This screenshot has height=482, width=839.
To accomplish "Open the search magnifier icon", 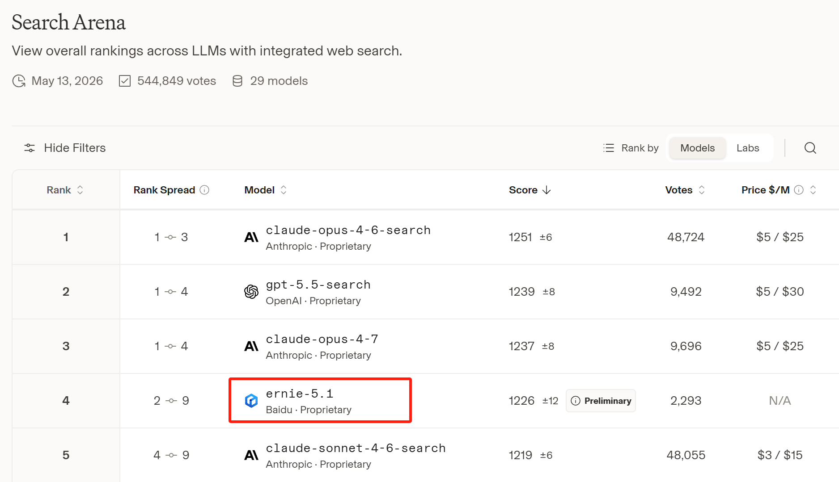I will [810, 148].
